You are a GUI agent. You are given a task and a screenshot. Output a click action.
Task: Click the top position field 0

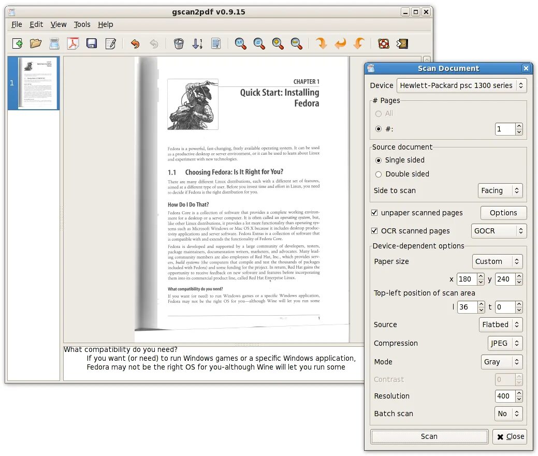tap(505, 307)
